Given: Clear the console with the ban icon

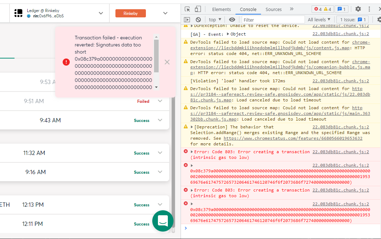Looking at the screenshot, I should [198, 20].
